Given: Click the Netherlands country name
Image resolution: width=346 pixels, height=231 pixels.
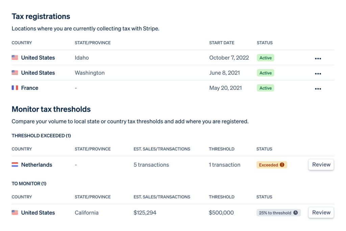Looking at the screenshot, I should tap(36, 165).
